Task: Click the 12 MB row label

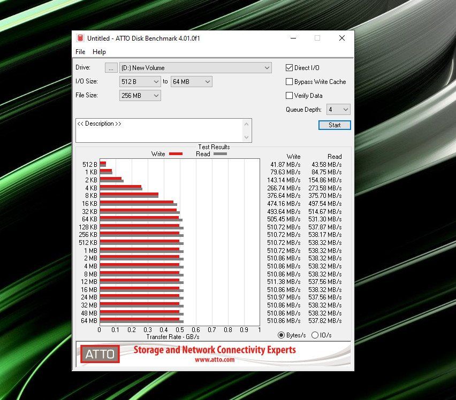Action: [89, 282]
